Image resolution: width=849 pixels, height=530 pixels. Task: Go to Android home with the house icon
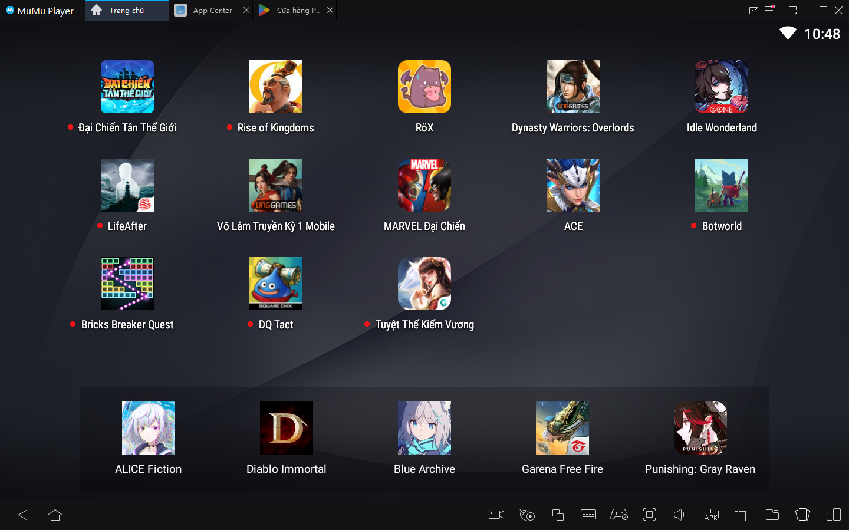pos(55,515)
